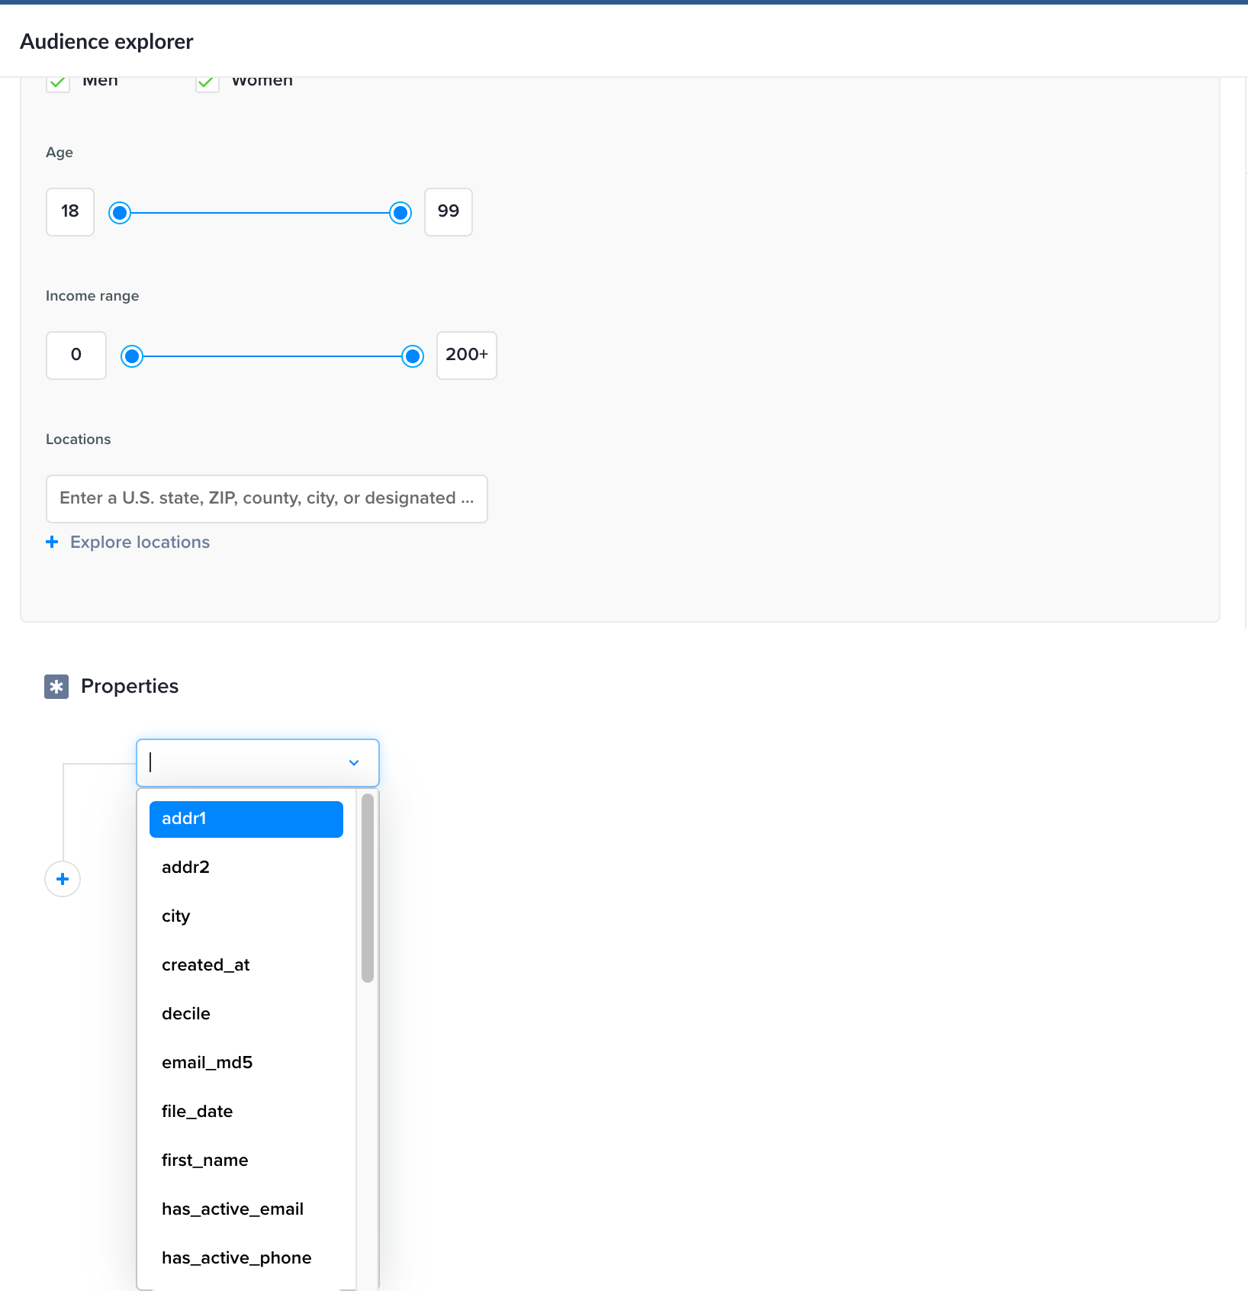
Task: Uncheck the Men checkbox
Action: click(x=58, y=82)
